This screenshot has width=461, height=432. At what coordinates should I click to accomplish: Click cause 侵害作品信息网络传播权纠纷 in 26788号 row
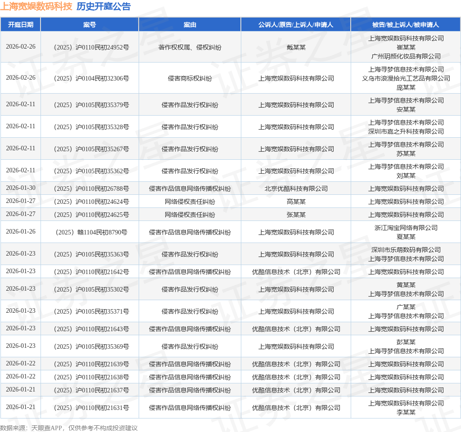pos(190,189)
